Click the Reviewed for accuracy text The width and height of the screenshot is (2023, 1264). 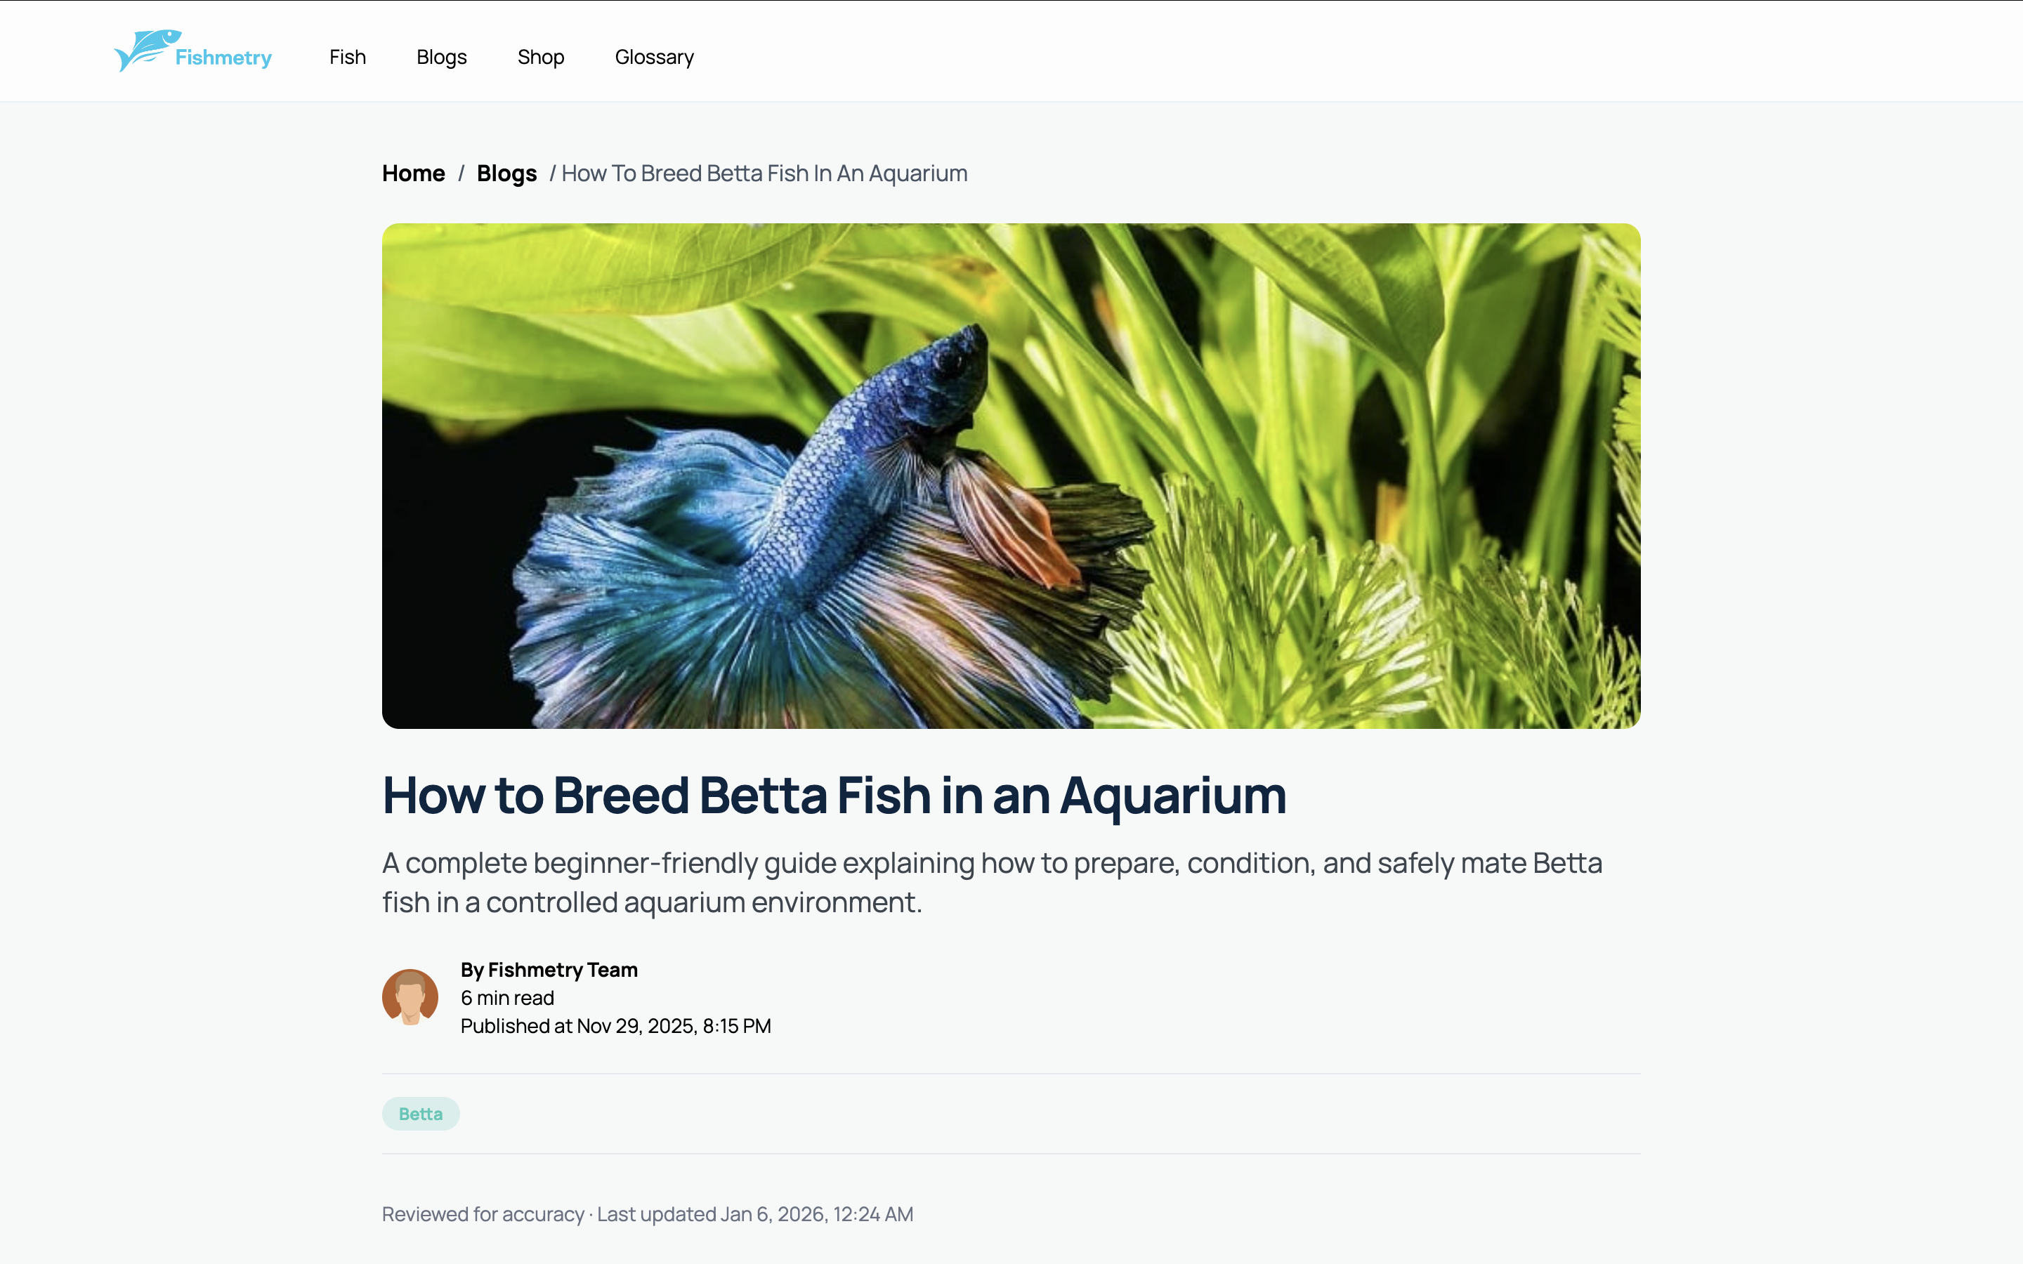(483, 1213)
